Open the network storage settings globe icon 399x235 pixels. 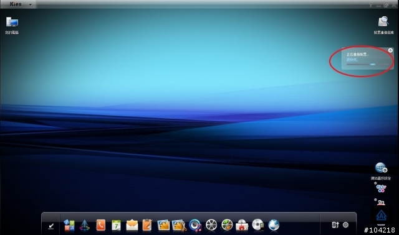tap(381, 168)
